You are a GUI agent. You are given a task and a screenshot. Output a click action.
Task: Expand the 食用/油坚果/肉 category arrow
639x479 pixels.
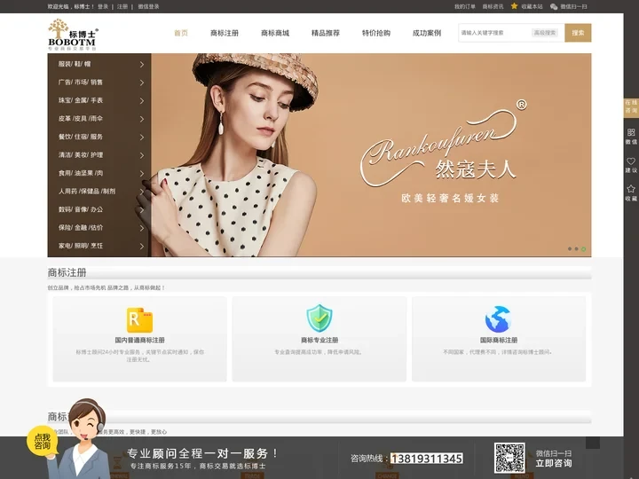tap(142, 174)
